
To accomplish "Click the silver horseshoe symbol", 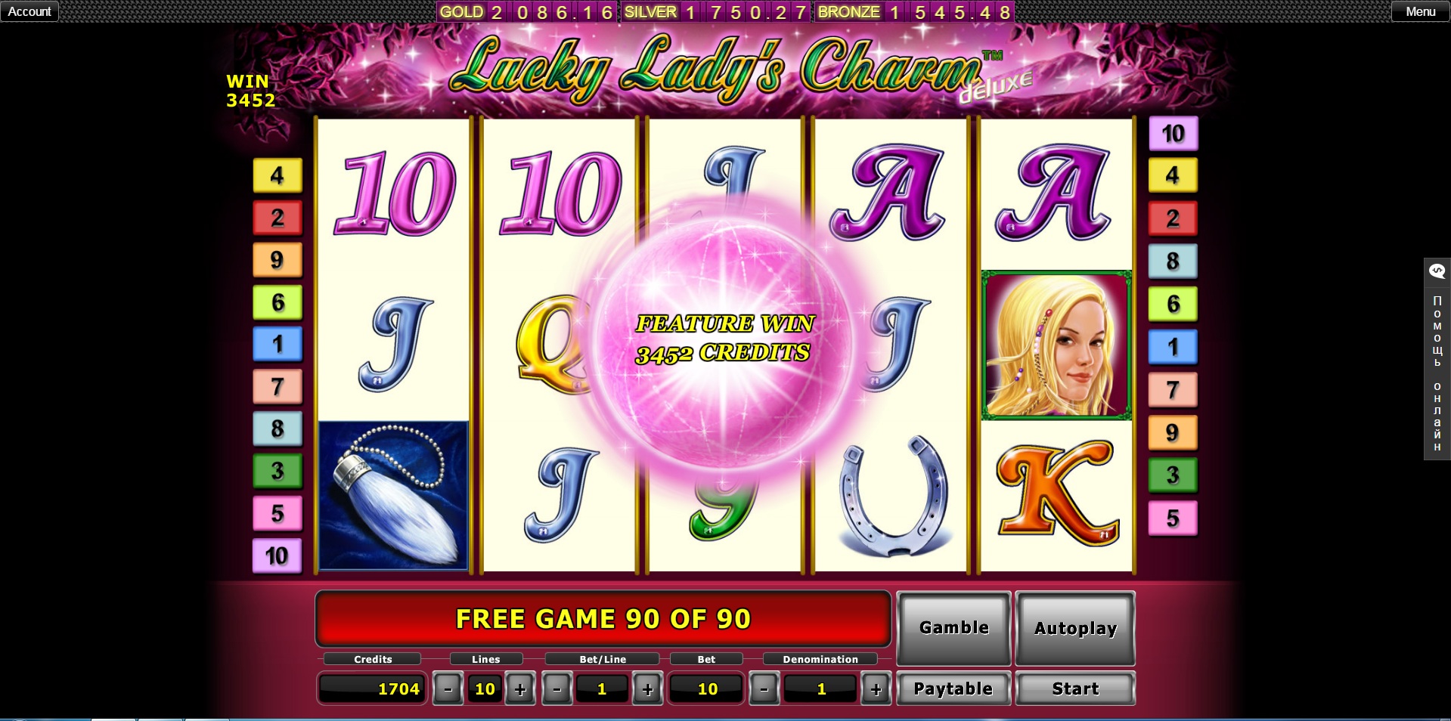I will (x=892, y=496).
